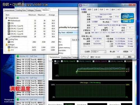Click the 认证 button in CPU-Z
Viewport: 140px width, 105px height.
click(x=118, y=57)
